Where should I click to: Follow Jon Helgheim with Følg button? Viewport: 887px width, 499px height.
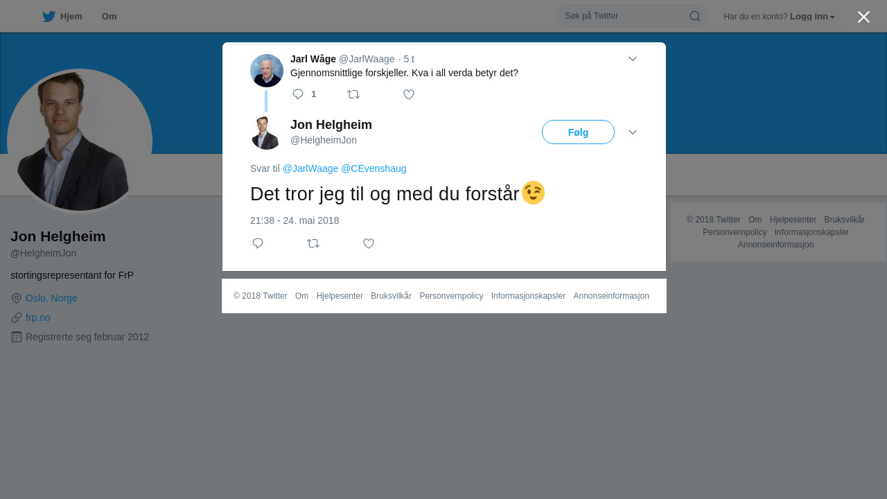(x=578, y=132)
